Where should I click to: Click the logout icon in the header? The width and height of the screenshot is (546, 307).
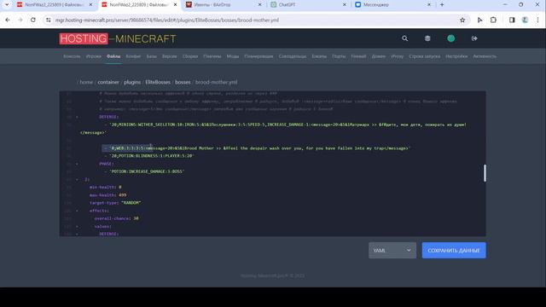(x=474, y=38)
